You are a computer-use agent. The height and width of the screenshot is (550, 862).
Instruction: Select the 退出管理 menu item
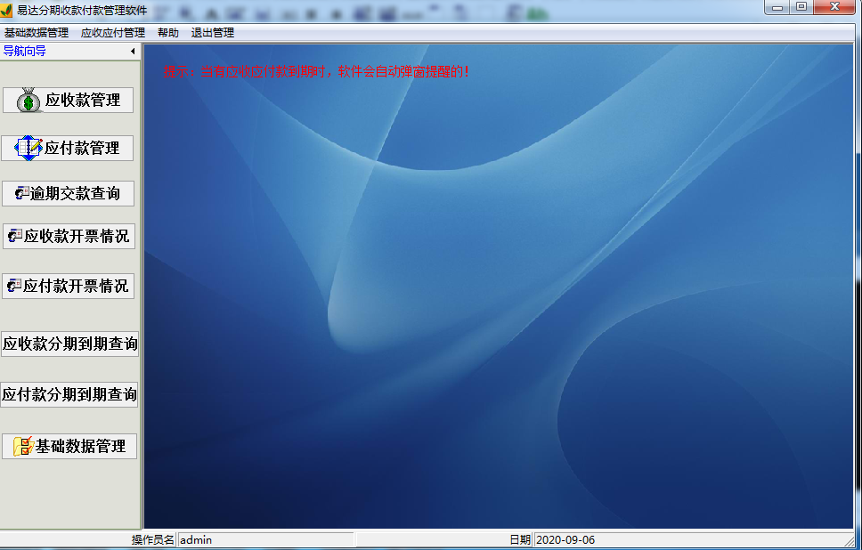pos(212,33)
